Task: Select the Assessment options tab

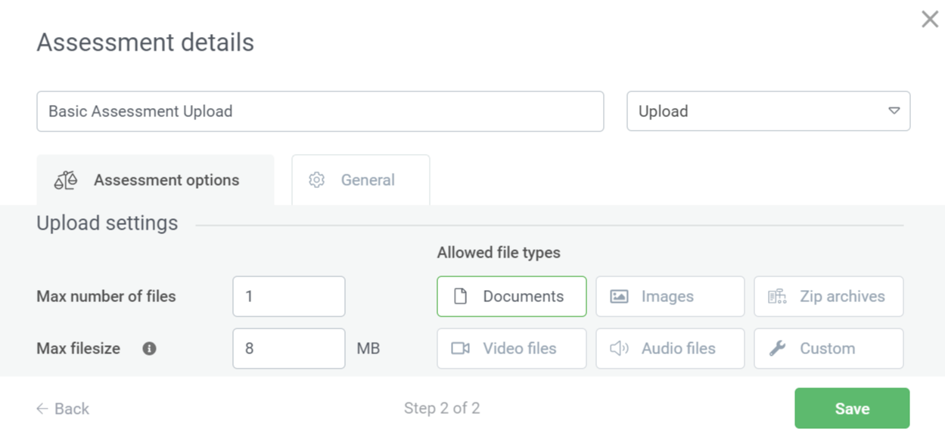Action: click(x=155, y=180)
